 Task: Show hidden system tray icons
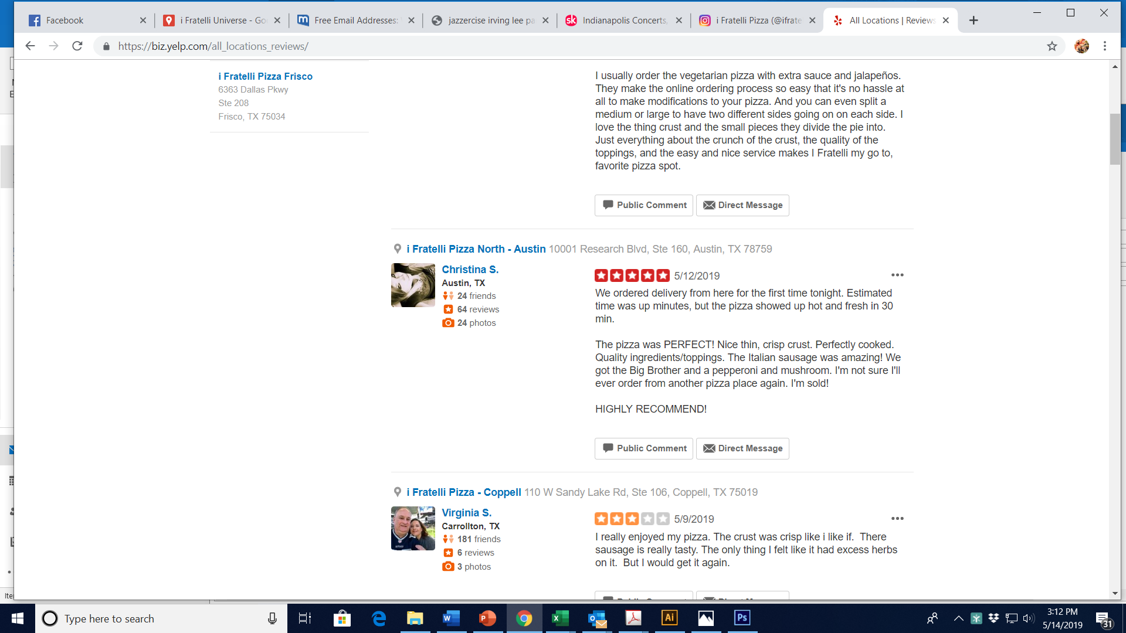click(958, 618)
